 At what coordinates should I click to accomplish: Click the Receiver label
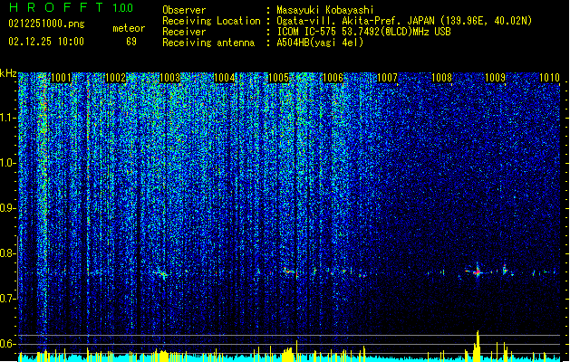click(184, 32)
